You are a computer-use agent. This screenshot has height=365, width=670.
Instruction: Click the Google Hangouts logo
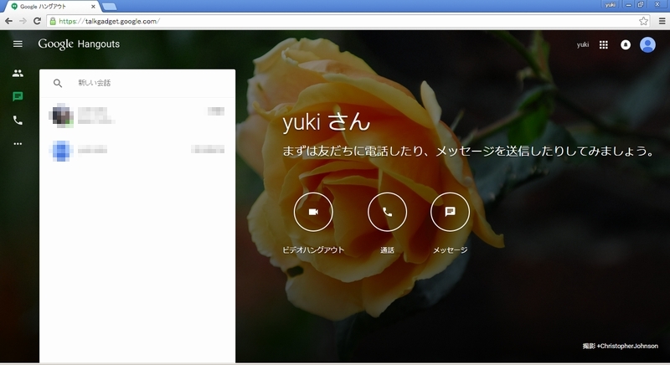point(79,44)
